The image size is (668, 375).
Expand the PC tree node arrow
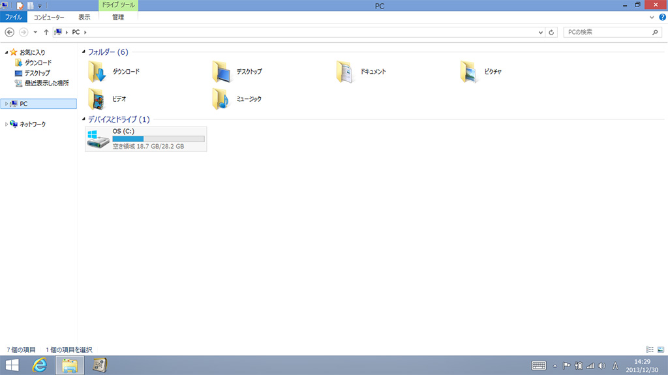point(7,104)
